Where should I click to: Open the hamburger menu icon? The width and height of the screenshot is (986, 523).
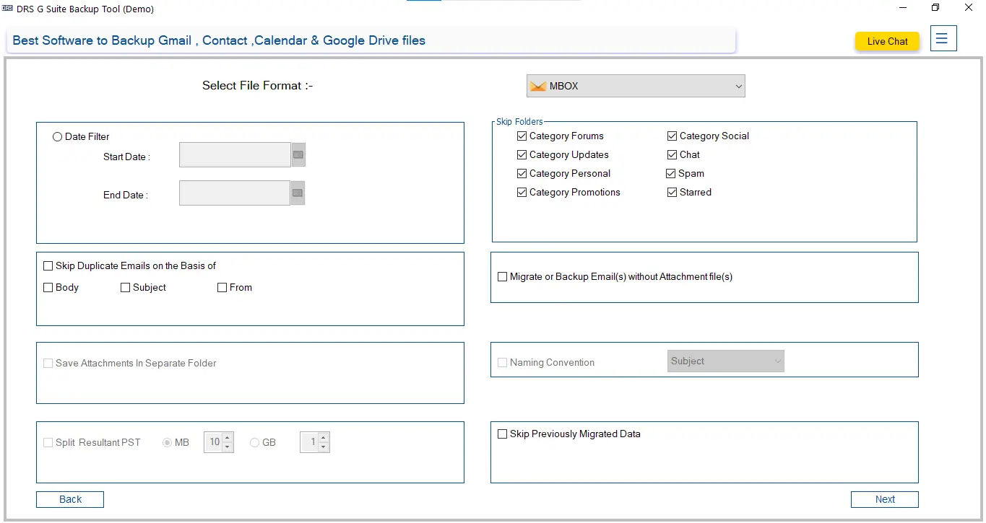(943, 38)
